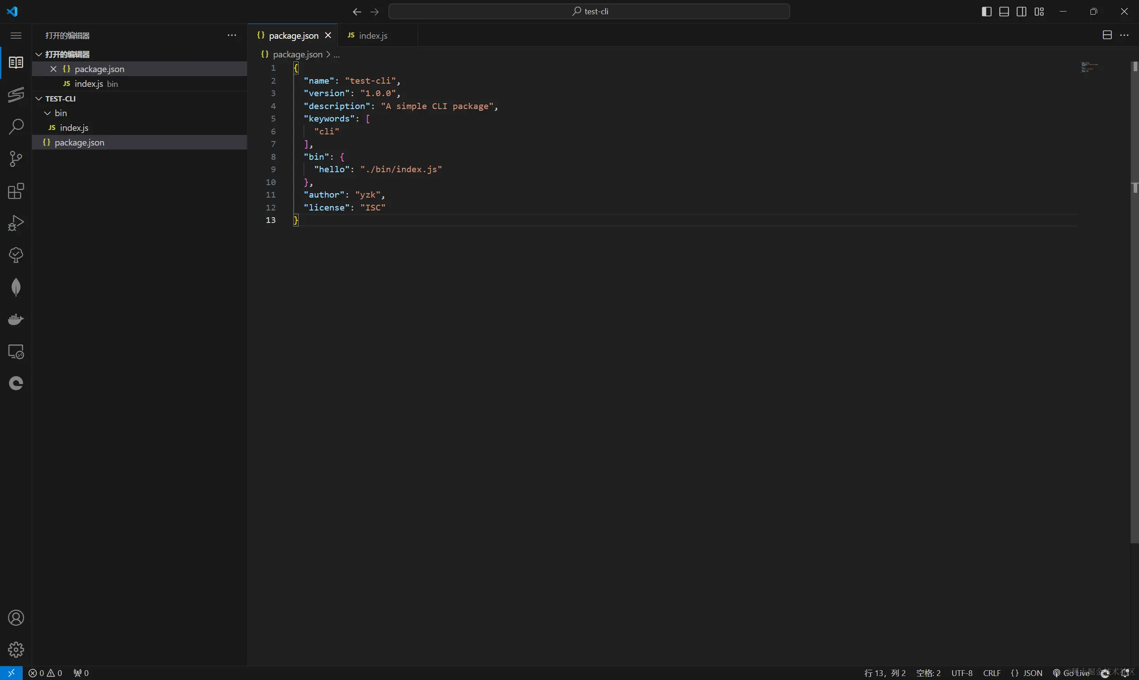The height and width of the screenshot is (680, 1139).
Task: Open Run and Debug view
Action: pos(16,223)
